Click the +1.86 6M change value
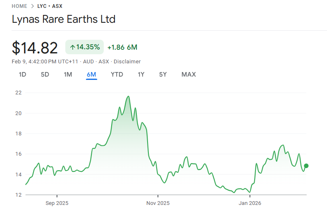Image resolution: width=327 pixels, height=207 pixels. click(x=122, y=47)
